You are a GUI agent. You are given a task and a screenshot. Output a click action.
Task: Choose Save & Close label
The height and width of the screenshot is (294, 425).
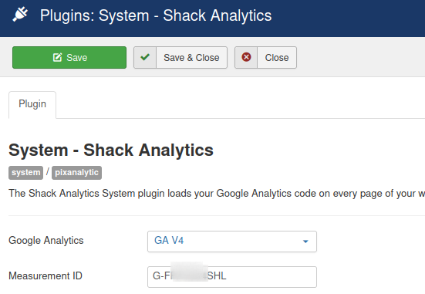tap(191, 58)
